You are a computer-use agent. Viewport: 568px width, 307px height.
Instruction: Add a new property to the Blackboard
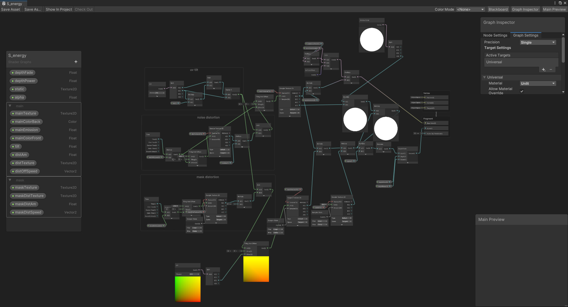click(x=76, y=62)
